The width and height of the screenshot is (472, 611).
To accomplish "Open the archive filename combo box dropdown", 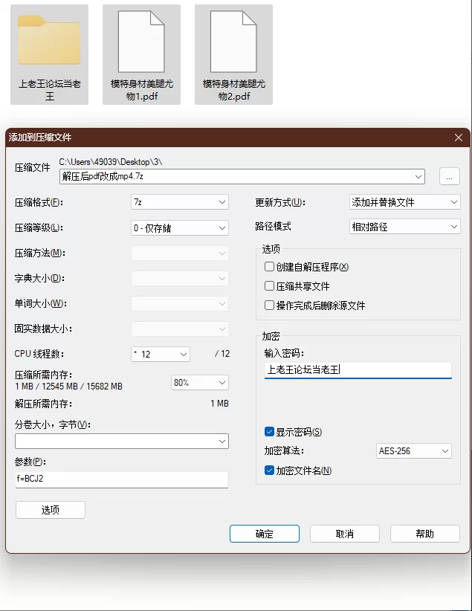I will (x=418, y=176).
